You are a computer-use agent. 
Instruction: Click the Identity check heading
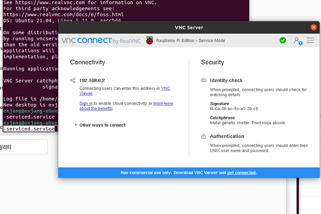[226, 80]
